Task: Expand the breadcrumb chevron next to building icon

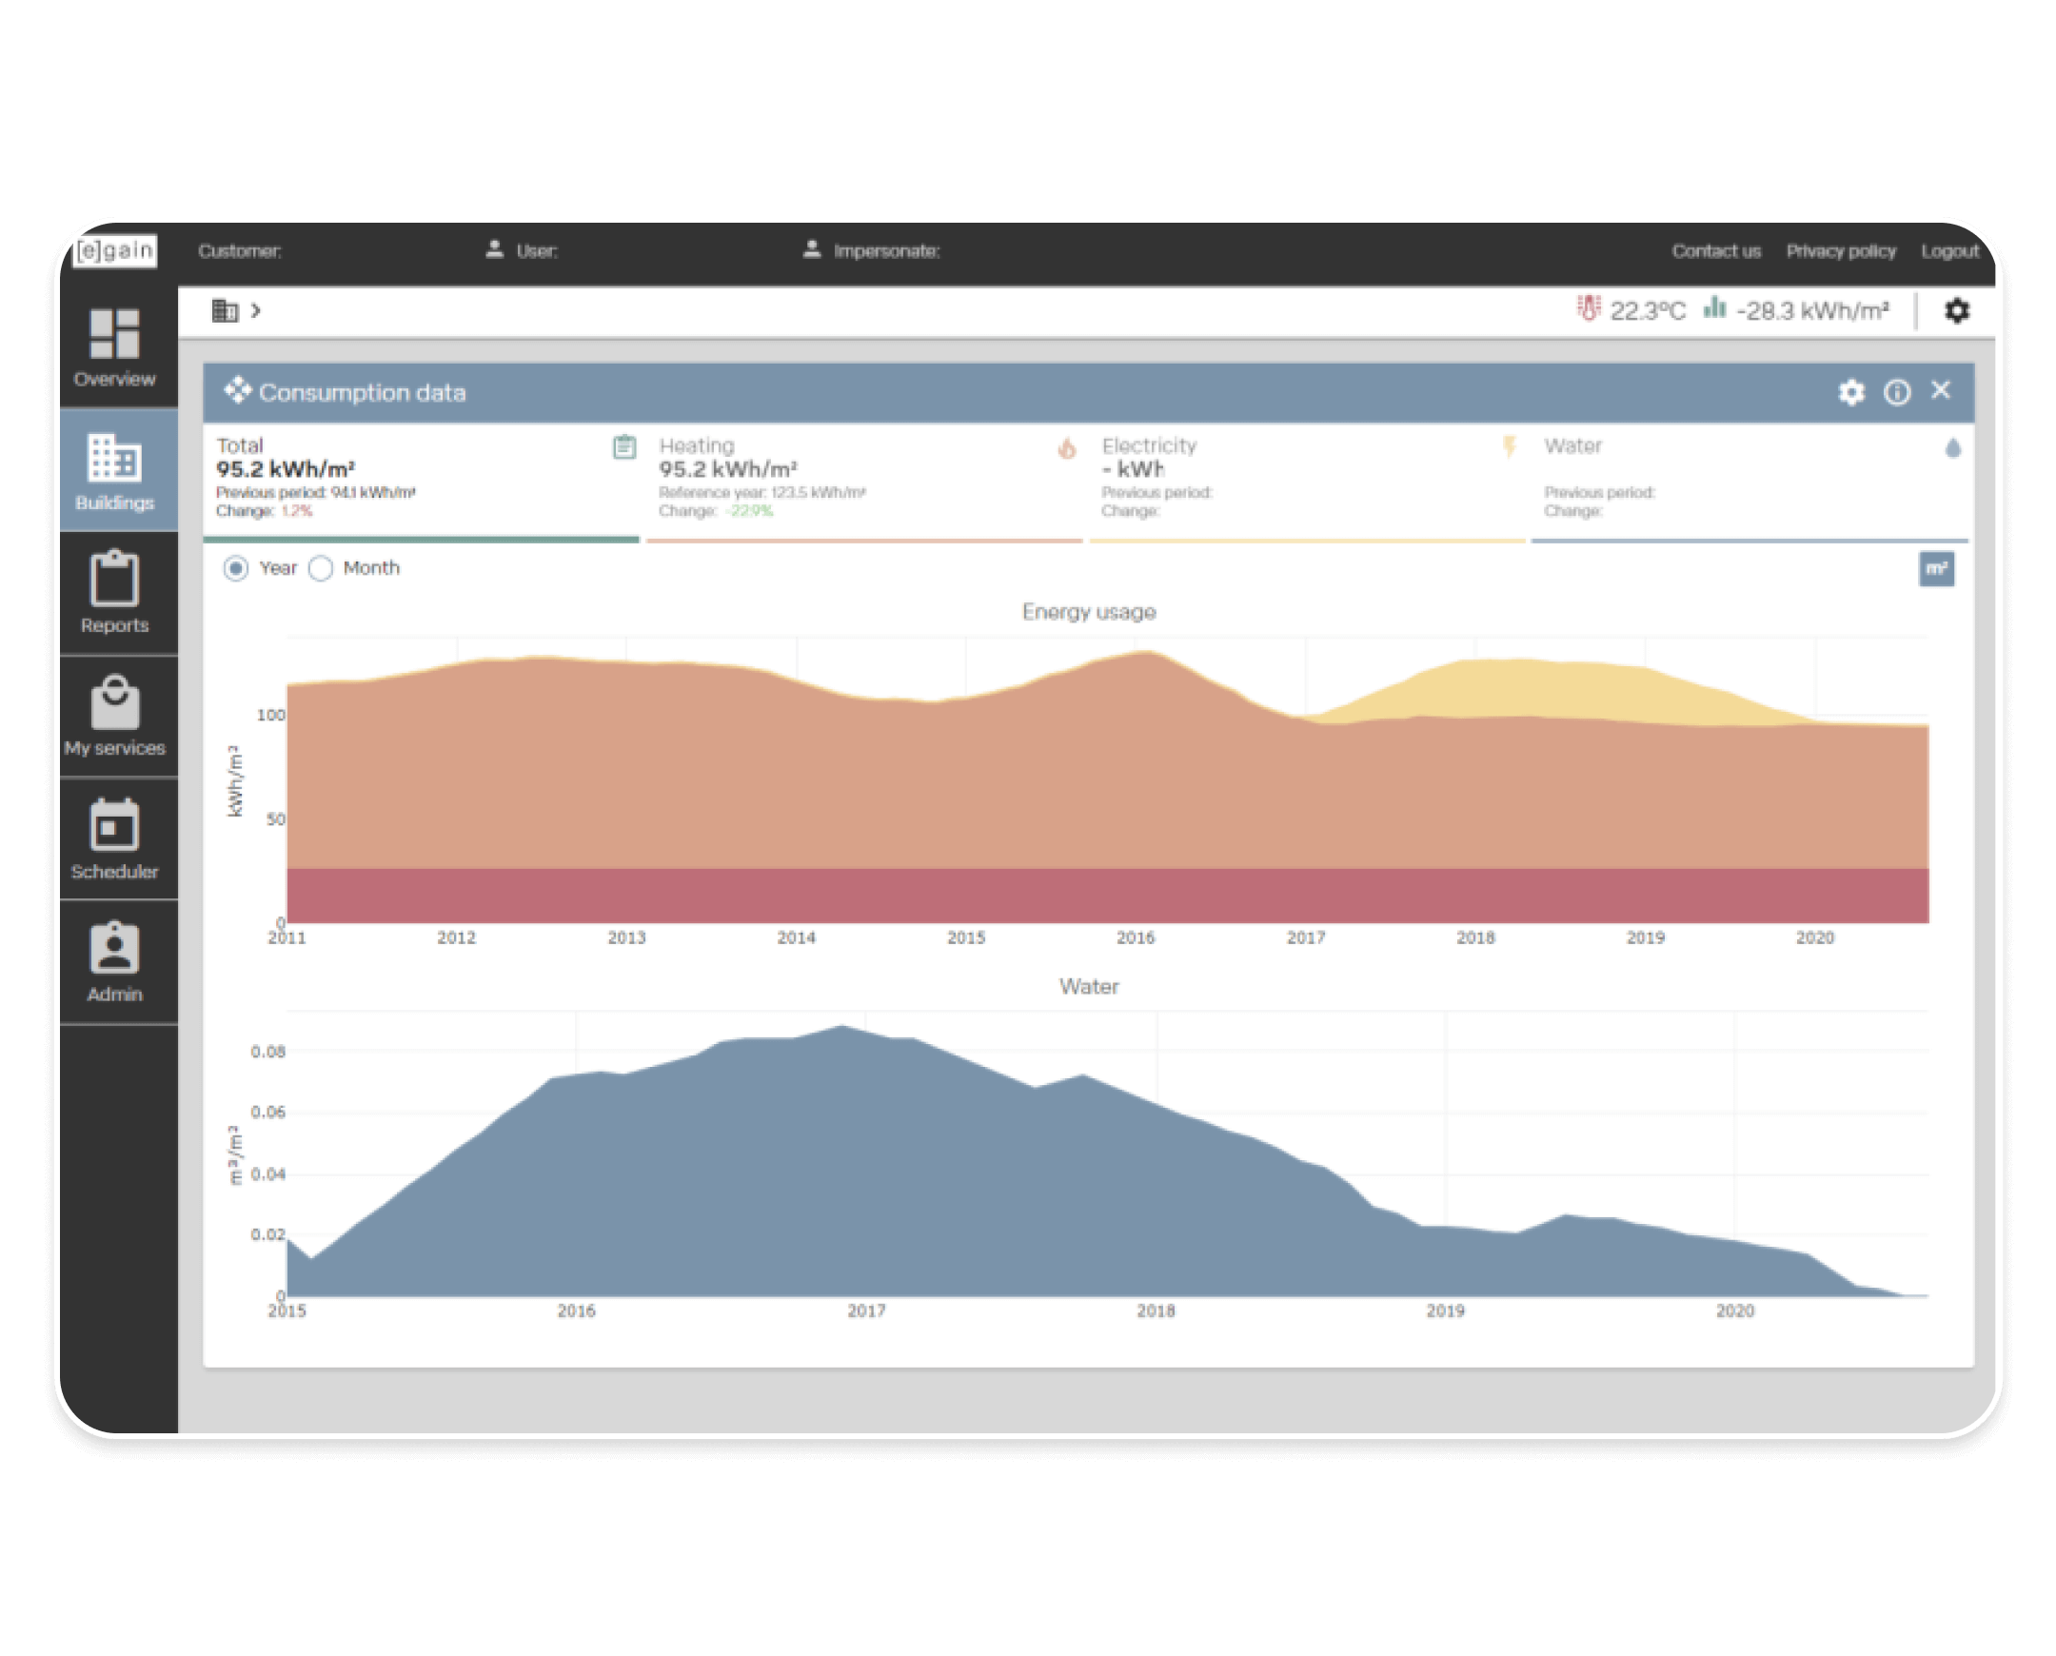Action: tap(254, 310)
